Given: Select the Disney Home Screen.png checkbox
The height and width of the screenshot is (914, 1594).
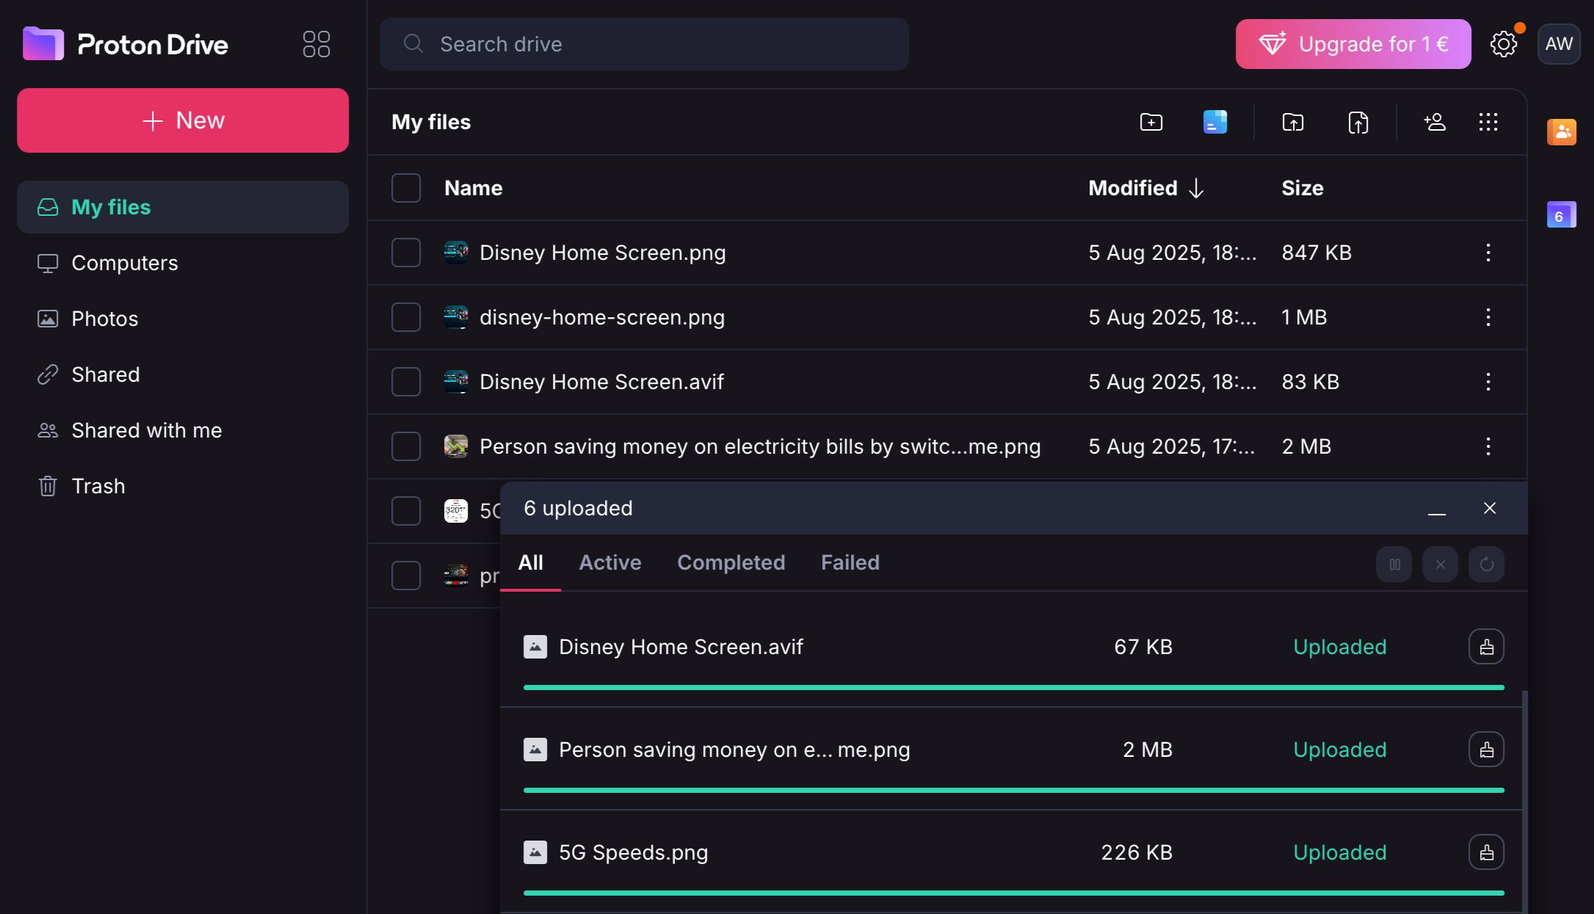Looking at the screenshot, I should click(x=405, y=253).
